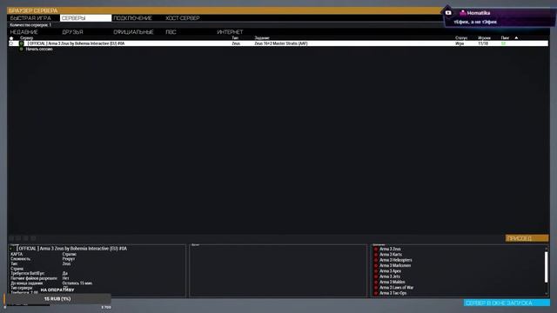Select Arma 3 Malden in the DLC list
Viewport: 557px width, 313px height.
click(393, 282)
